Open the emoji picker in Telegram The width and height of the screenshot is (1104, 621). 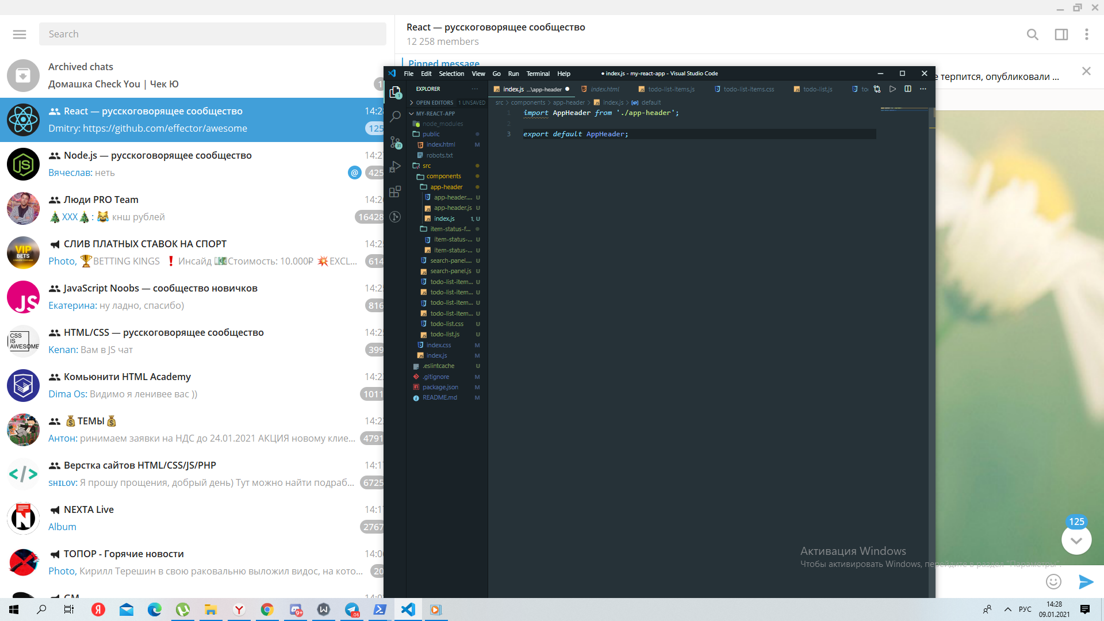(x=1053, y=581)
